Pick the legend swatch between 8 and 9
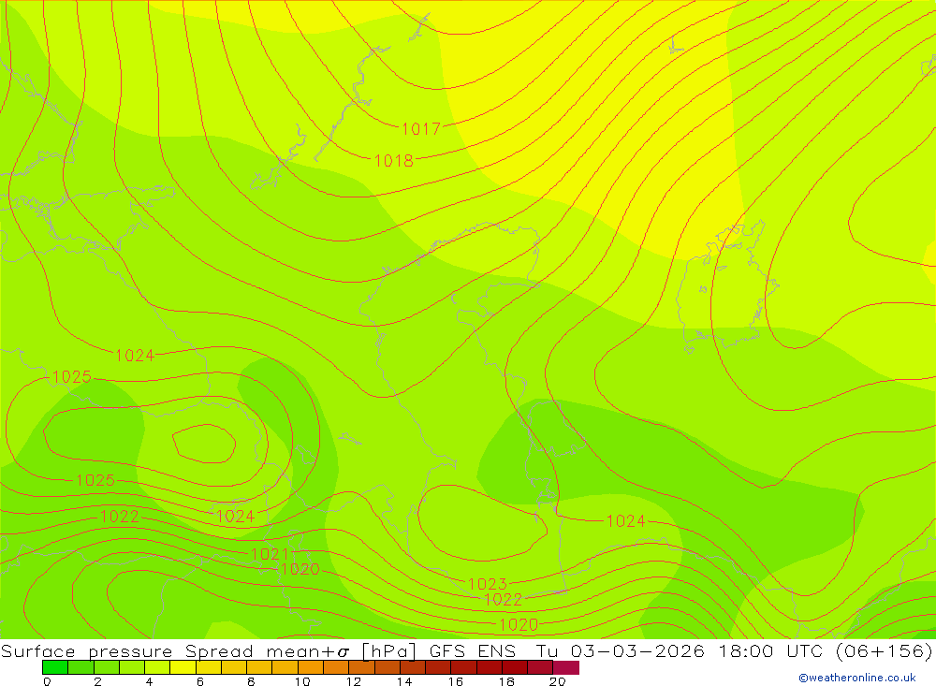The width and height of the screenshot is (936, 686). coord(259,667)
